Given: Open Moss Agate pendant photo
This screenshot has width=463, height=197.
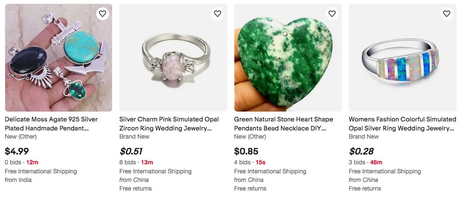Looking at the screenshot, I should coord(58,58).
